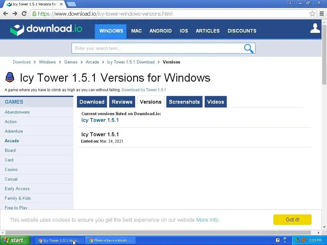Image resolution: width=327 pixels, height=245 pixels.
Task: Open a new browser tab
Action: 72,4
